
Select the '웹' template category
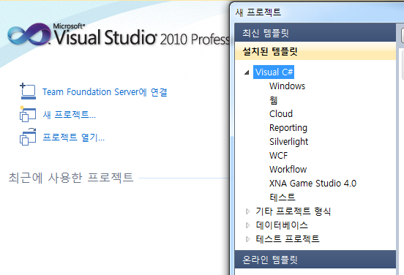pyautogui.click(x=274, y=100)
